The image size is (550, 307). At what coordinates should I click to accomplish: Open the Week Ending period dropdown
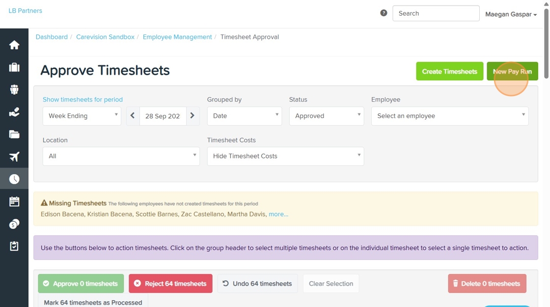click(82, 116)
